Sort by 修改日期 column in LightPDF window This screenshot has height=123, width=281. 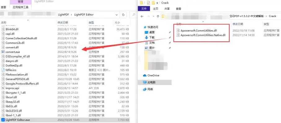(63, 23)
